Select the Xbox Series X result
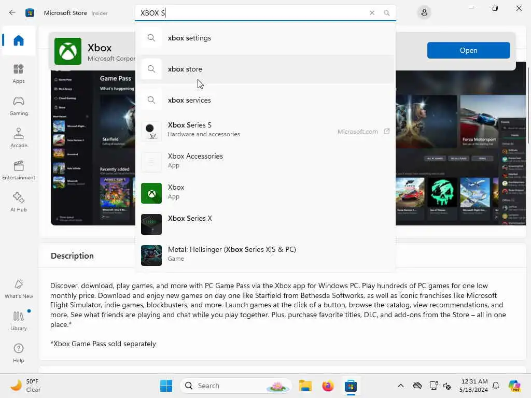Viewport: 531px width, 398px height. [x=265, y=223]
